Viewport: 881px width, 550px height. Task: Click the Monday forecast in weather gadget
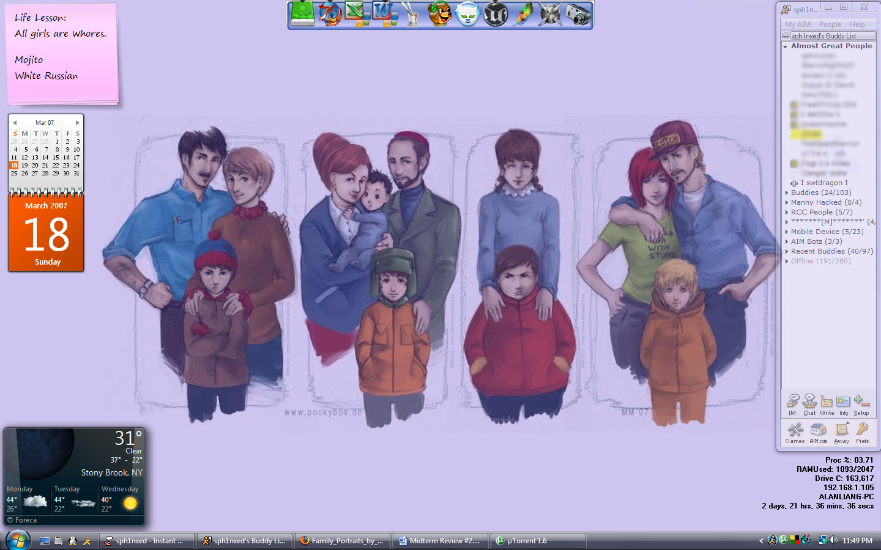click(x=28, y=499)
